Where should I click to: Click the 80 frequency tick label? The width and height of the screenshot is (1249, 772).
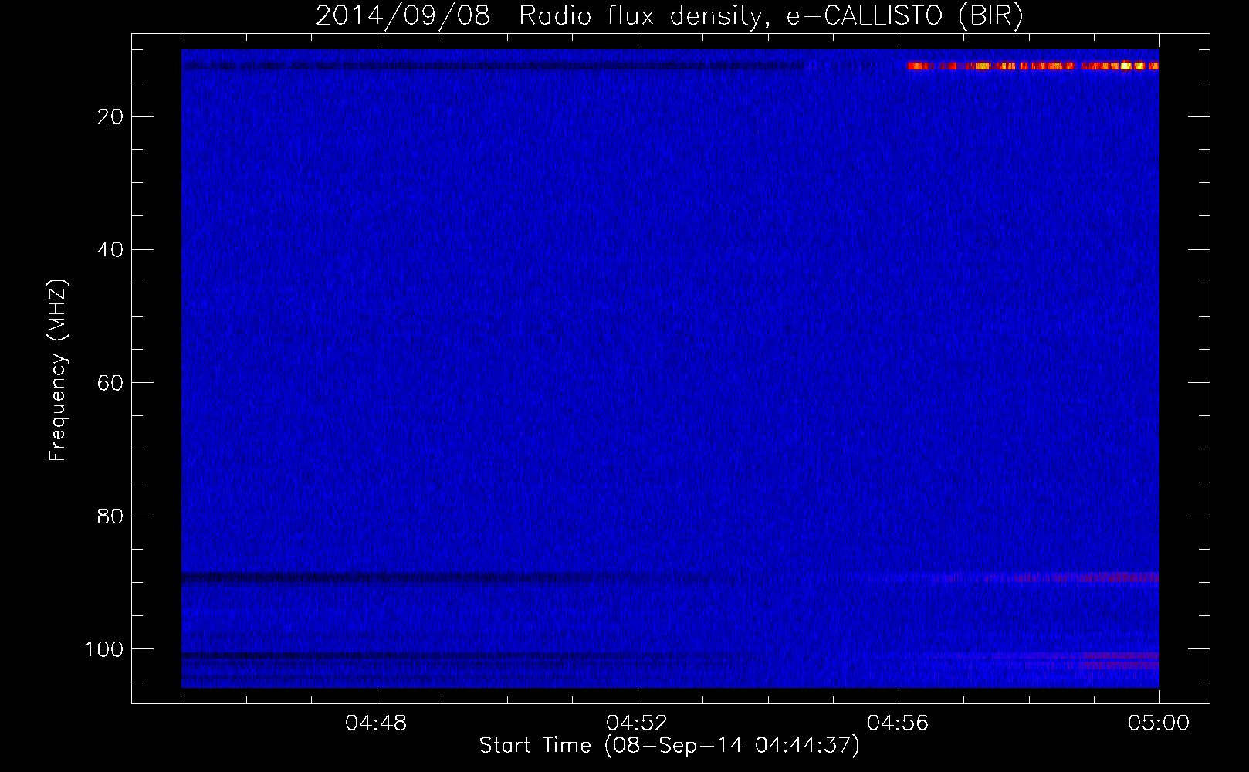click(111, 516)
